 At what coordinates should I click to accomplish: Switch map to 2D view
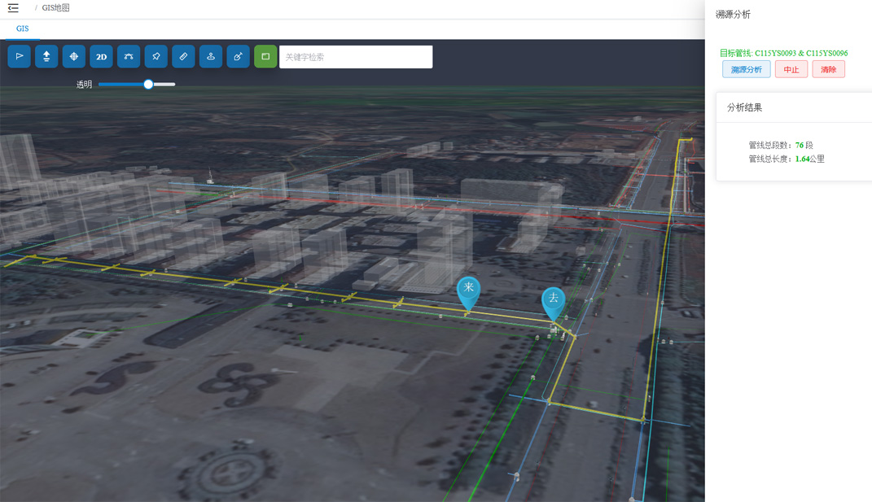[101, 56]
